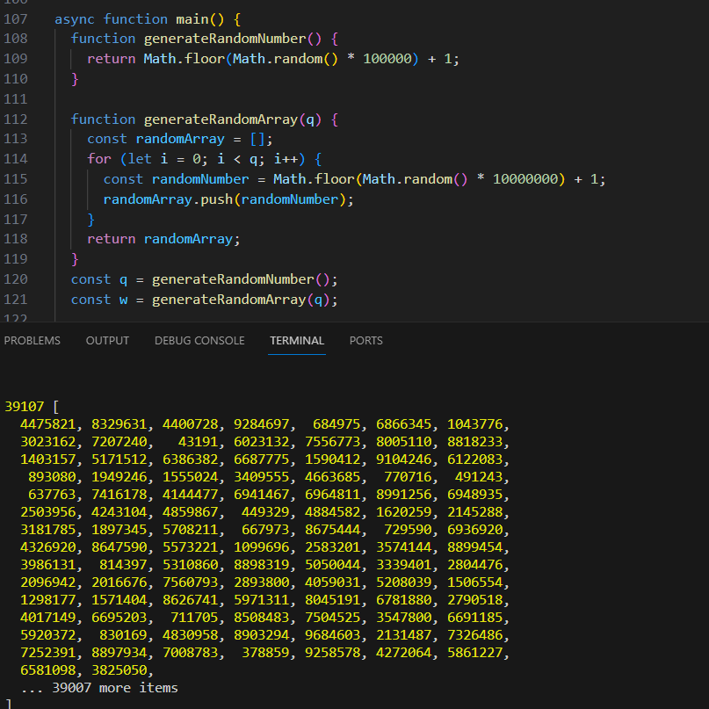Click line number 112 in gutter
709x709 pixels.
pos(15,119)
